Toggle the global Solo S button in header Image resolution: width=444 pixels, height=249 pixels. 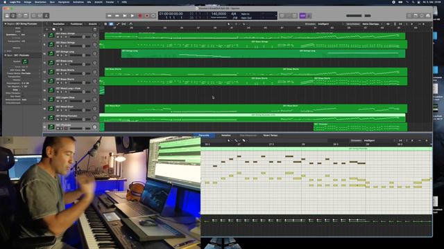click(x=61, y=29)
